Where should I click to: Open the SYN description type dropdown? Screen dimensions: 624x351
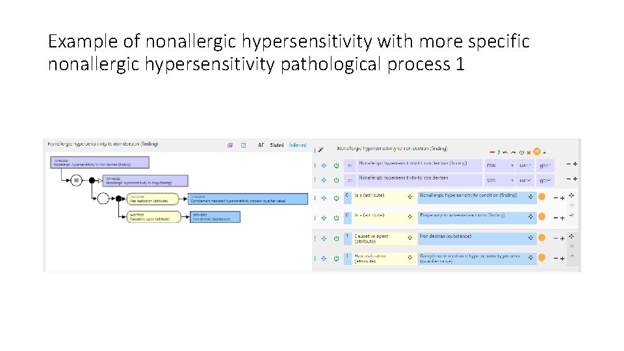pos(512,179)
